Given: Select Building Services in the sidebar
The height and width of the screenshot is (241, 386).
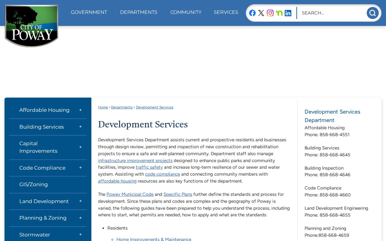Looking at the screenshot, I should click(42, 127).
